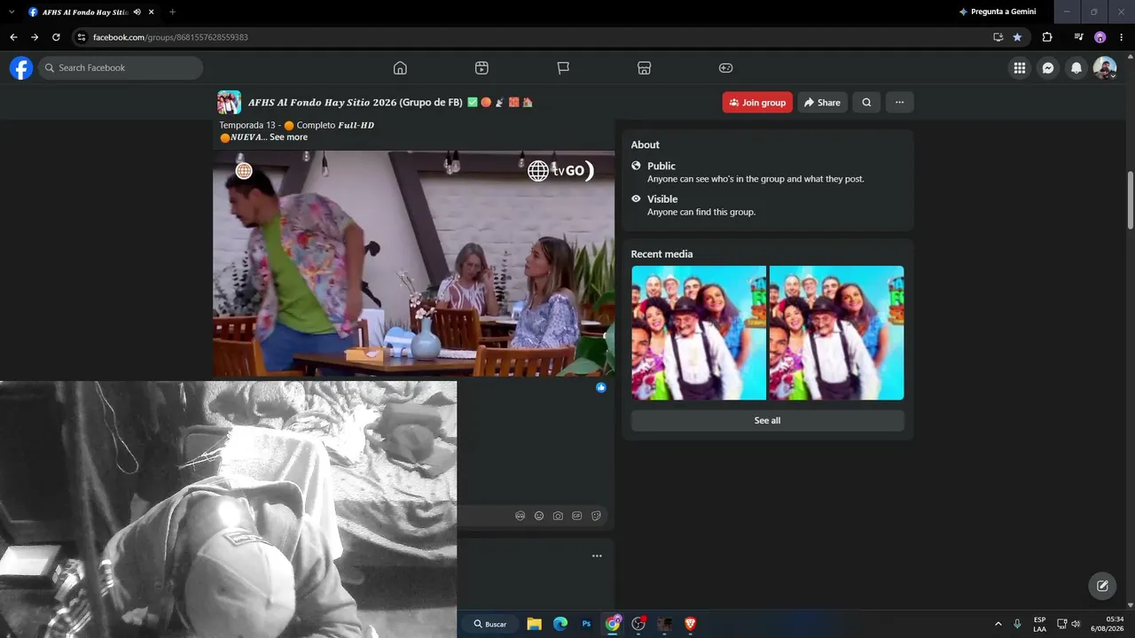Expand the post with See more

point(288,137)
